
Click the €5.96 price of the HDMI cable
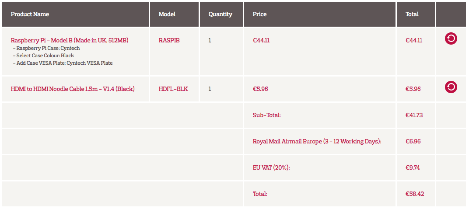pos(260,89)
